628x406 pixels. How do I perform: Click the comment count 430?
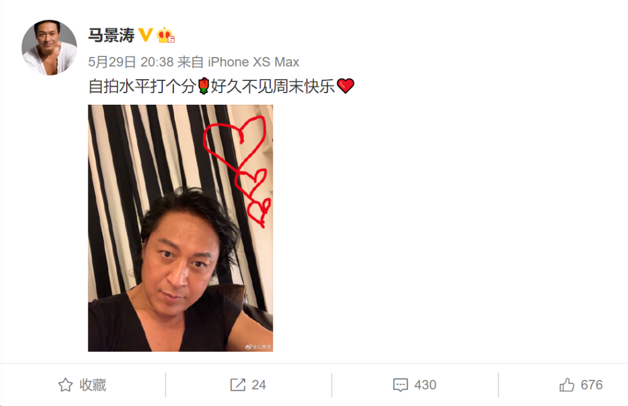pyautogui.click(x=425, y=384)
